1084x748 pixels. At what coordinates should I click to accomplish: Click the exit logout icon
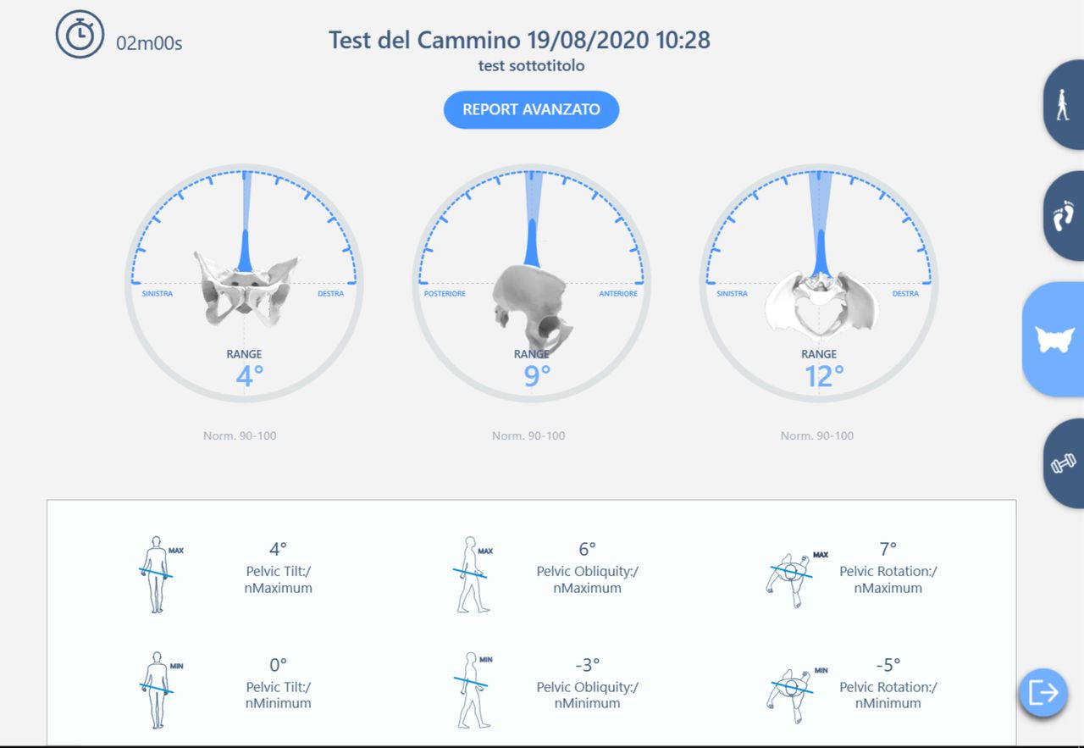[x=1043, y=692]
